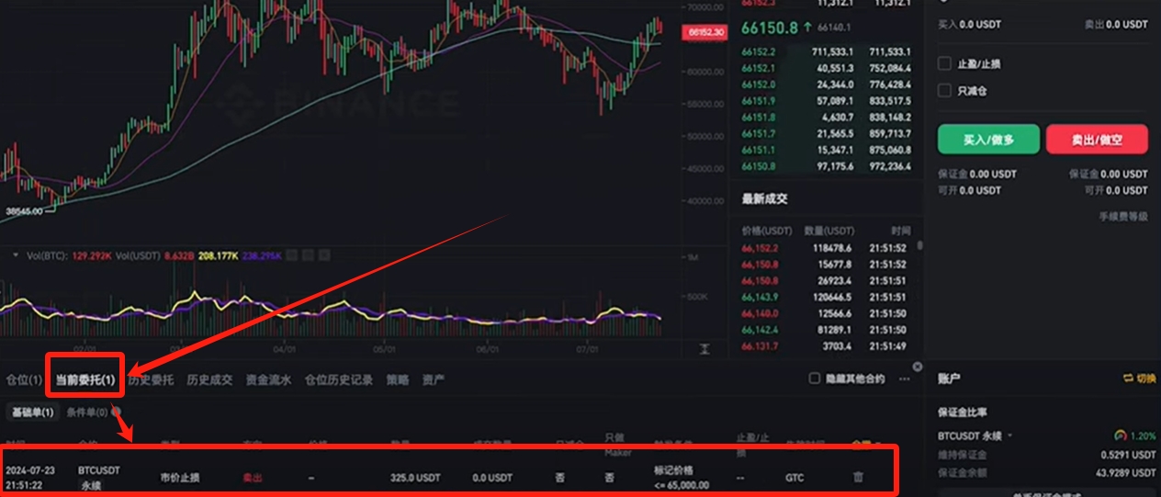Expand the BTCUSDT 永续 account dropdown

(x=975, y=435)
